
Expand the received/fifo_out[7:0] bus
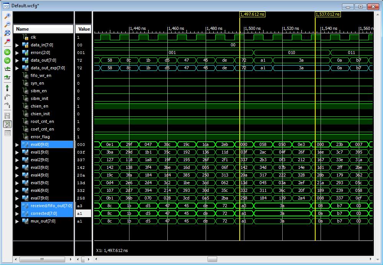click(17, 206)
